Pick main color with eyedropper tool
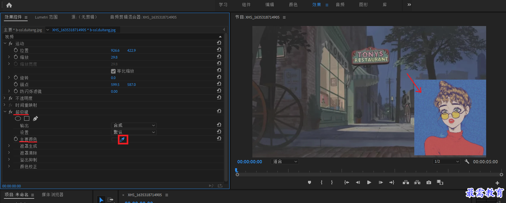506x203 pixels. [x=122, y=140]
